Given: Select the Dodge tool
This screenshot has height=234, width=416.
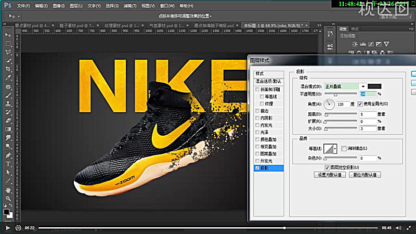Looking at the screenshot, I should click(8, 146).
